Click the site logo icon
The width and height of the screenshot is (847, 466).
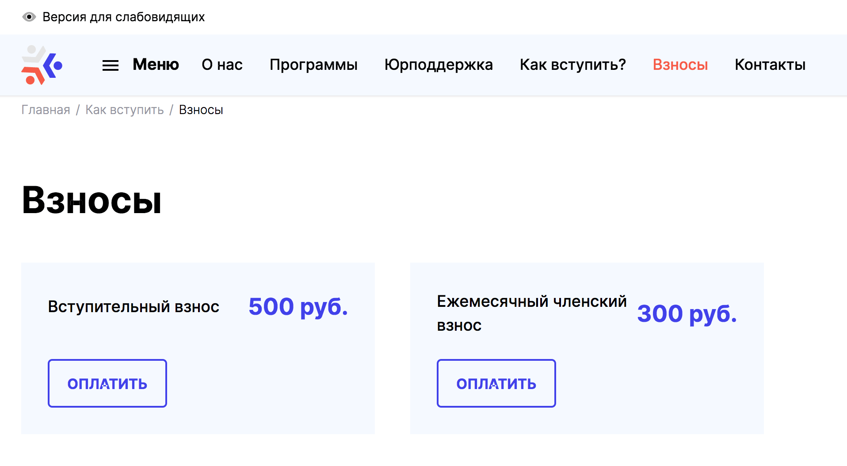click(x=42, y=65)
